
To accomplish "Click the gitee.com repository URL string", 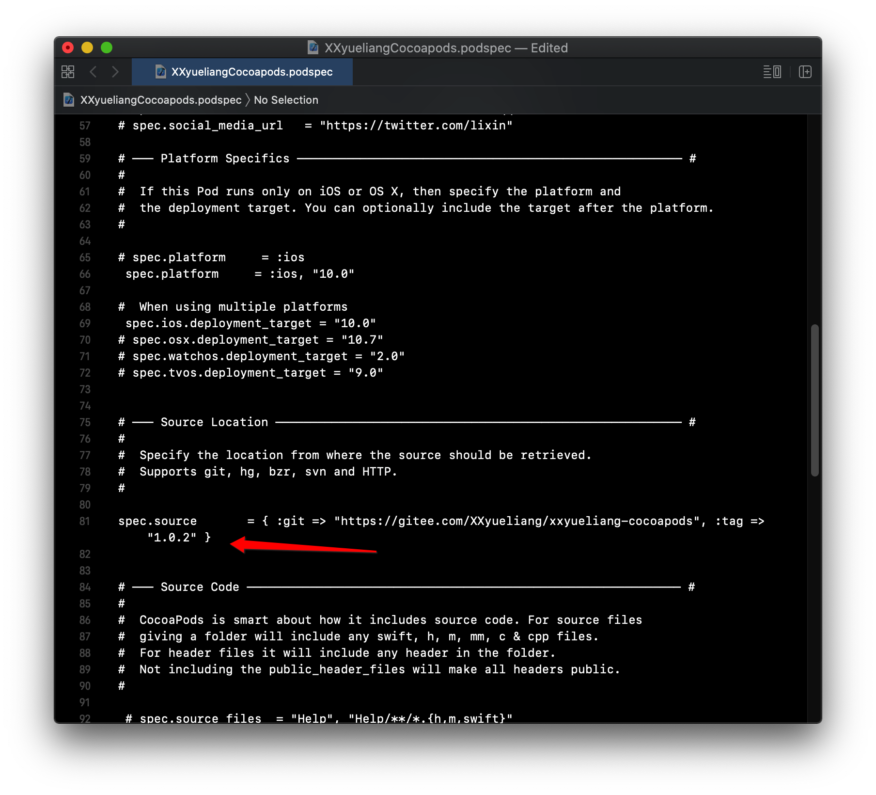I will click(516, 521).
